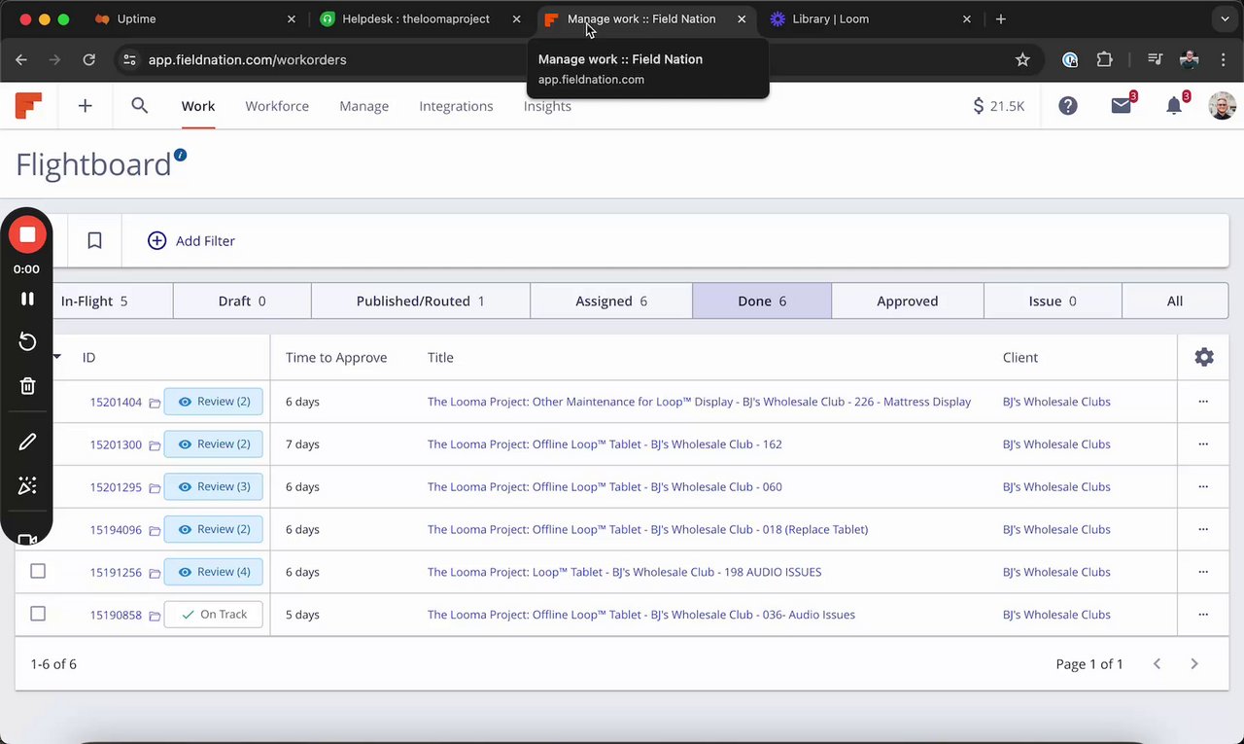Restart the Loom recording

coord(27,341)
